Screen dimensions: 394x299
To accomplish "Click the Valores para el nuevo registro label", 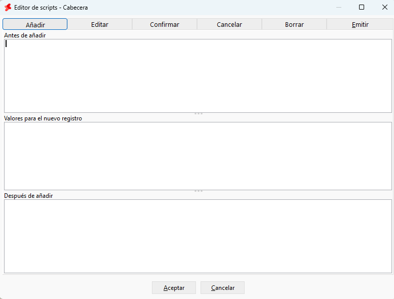I will coord(43,118).
